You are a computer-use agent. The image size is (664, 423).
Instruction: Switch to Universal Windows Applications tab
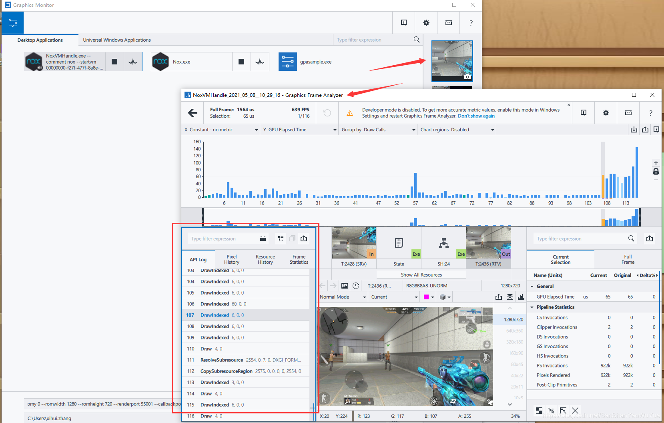click(117, 40)
